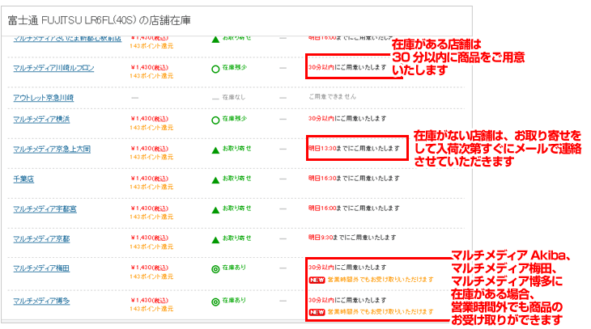The image size is (591, 329).
Task: Click the 在庫なし status for アウトレット京急川崎
Action: point(234,97)
